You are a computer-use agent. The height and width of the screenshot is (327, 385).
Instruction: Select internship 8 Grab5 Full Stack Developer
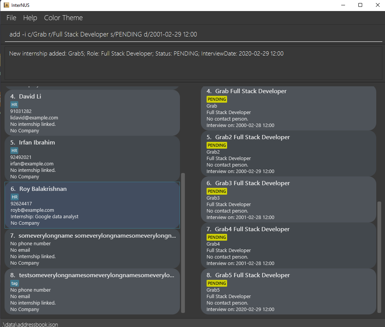pyautogui.click(x=288, y=292)
